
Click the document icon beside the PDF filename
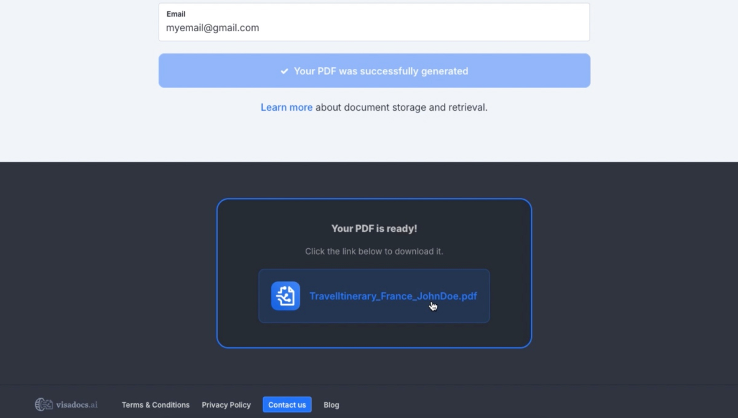tap(285, 296)
